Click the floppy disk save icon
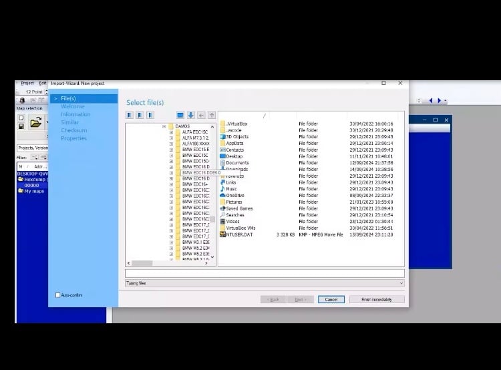 tap(21, 126)
